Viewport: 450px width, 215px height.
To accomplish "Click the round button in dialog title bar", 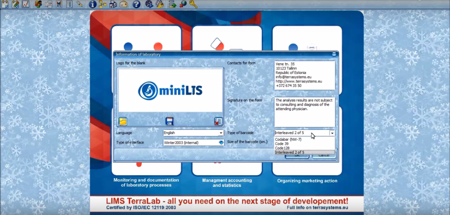I will click(334, 54).
